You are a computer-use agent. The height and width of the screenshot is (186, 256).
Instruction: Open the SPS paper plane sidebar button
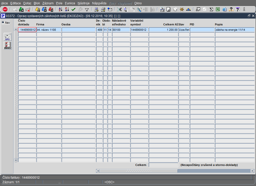tap(8, 37)
